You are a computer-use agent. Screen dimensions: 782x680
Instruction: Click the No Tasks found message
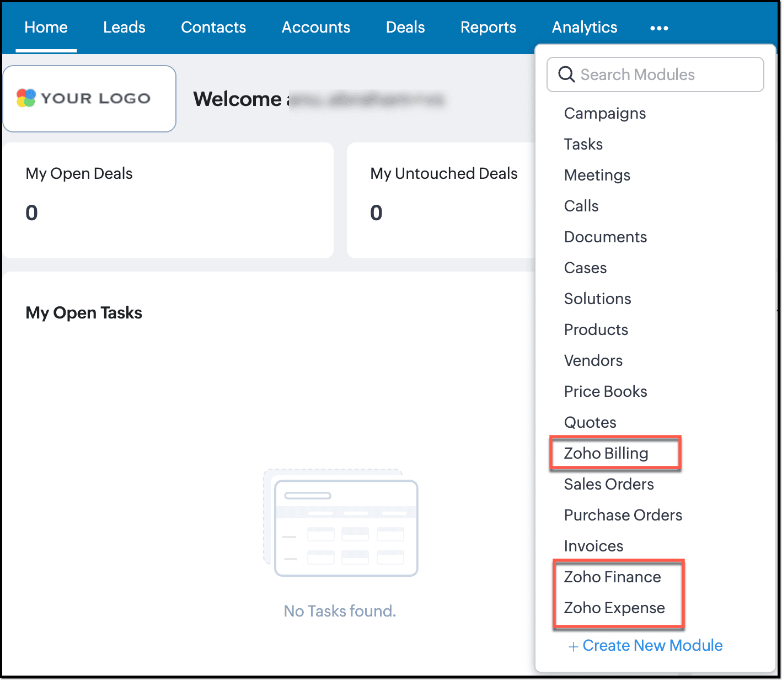(340, 611)
